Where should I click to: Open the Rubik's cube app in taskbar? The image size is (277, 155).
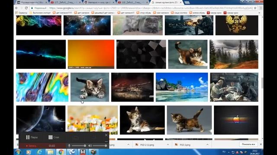pyautogui.click(x=93, y=152)
